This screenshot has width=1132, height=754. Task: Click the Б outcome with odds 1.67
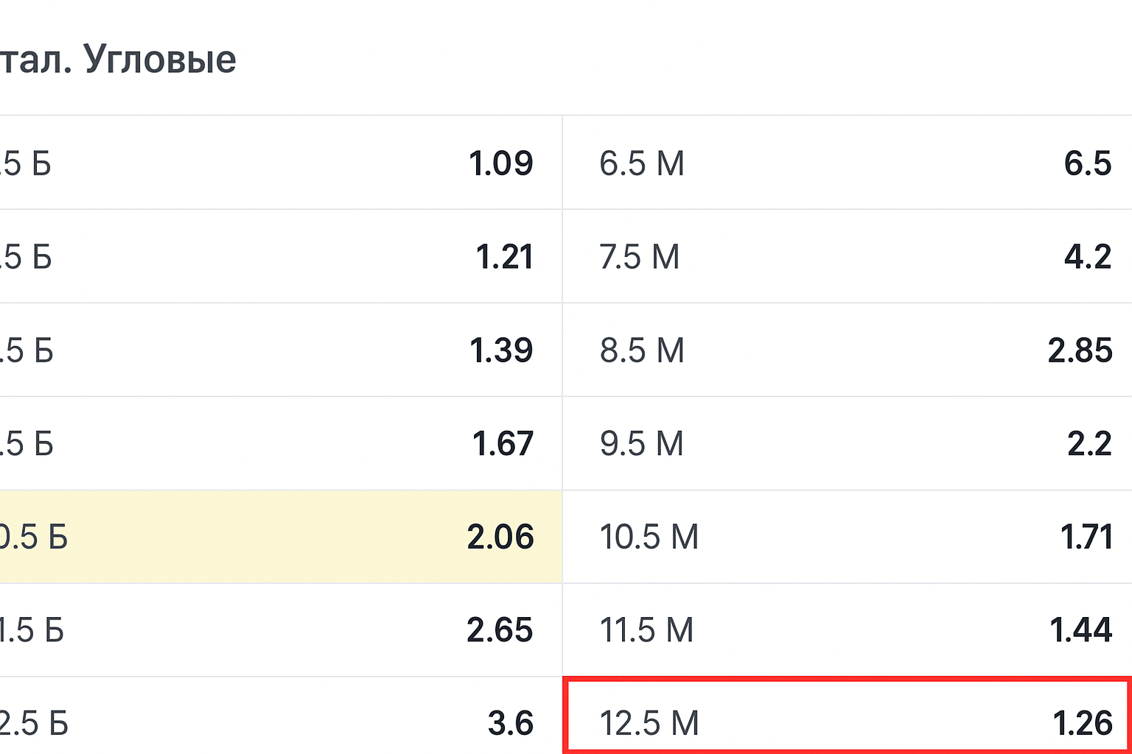280,443
